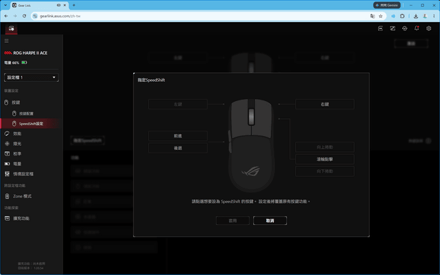This screenshot has width=440, height=275.
Task: Click the dimmed 向上捲動 option
Action: [x=324, y=147]
